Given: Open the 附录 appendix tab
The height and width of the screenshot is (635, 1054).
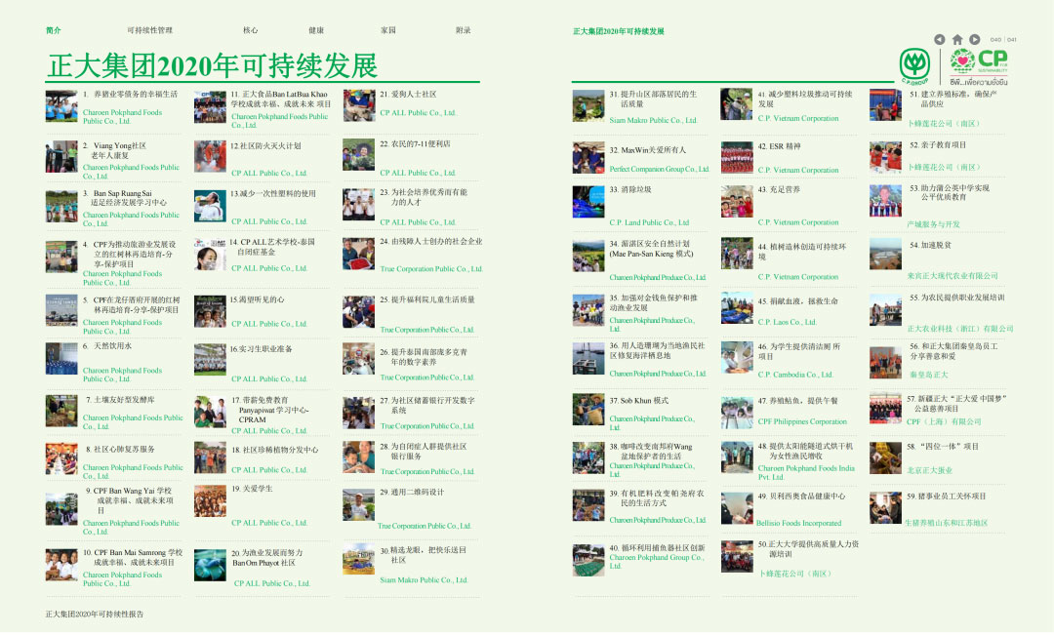Looking at the screenshot, I should pos(463,30).
